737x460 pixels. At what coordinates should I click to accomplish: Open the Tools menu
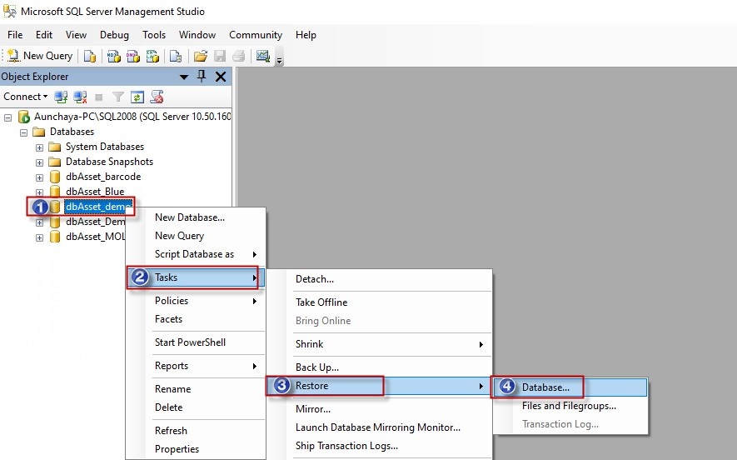pos(154,35)
